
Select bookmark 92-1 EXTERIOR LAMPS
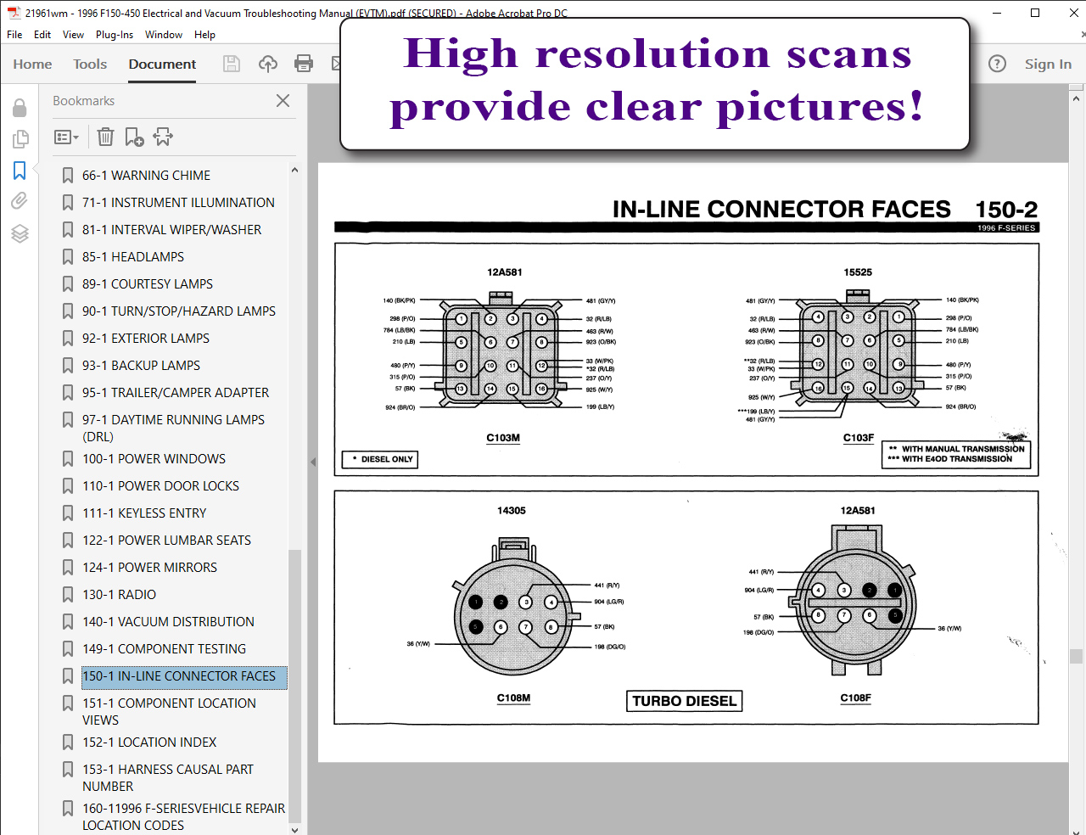pos(145,338)
